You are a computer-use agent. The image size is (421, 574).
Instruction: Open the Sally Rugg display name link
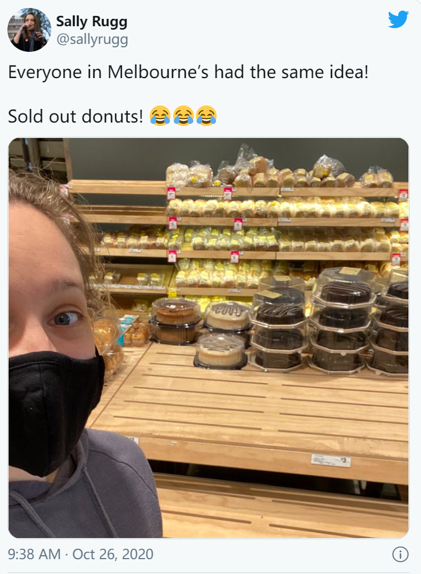coord(91,22)
